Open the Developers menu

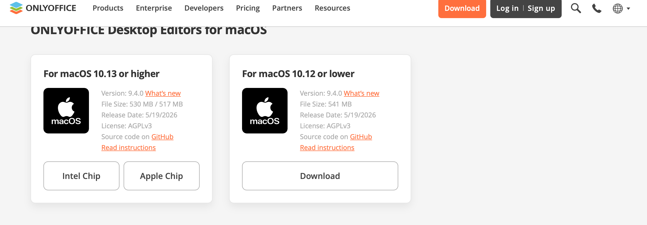[204, 8]
